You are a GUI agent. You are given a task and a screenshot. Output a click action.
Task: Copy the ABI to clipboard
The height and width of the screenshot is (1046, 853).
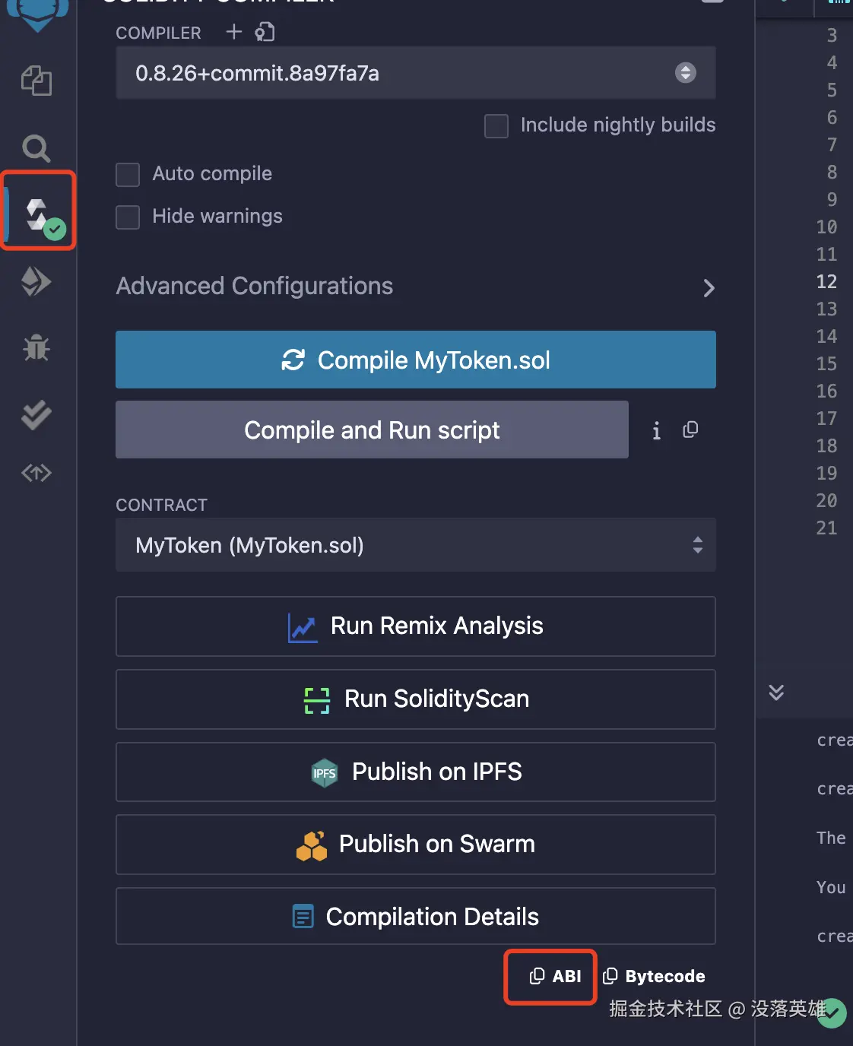point(555,976)
